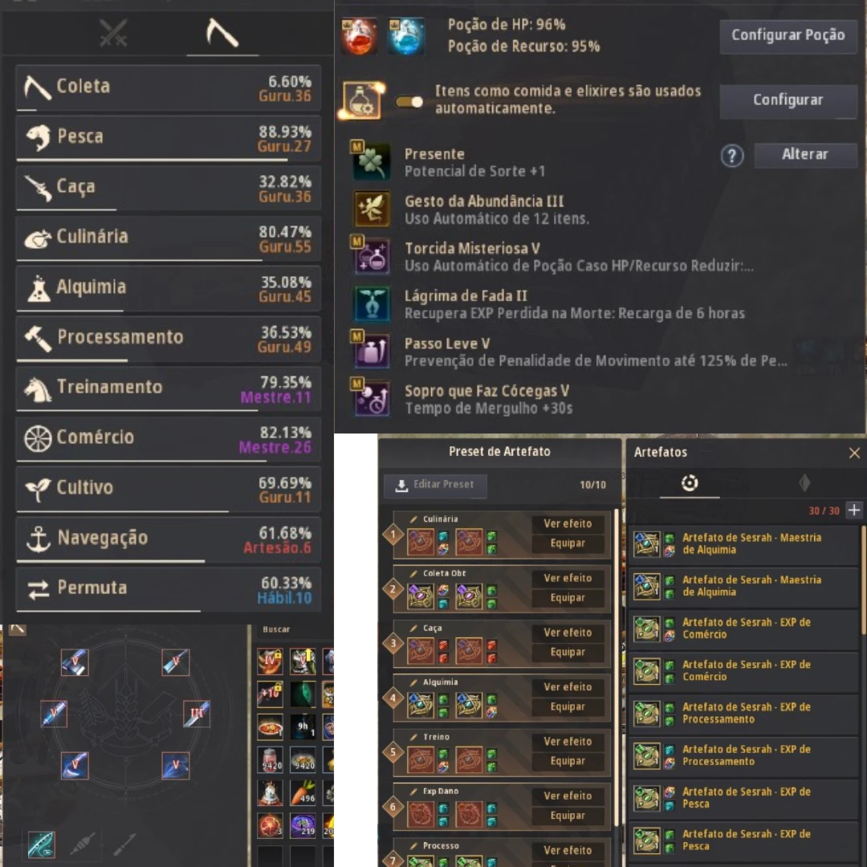867x867 pixels.
Task: Switch to the combat crossed-swords tab
Action: [x=113, y=33]
